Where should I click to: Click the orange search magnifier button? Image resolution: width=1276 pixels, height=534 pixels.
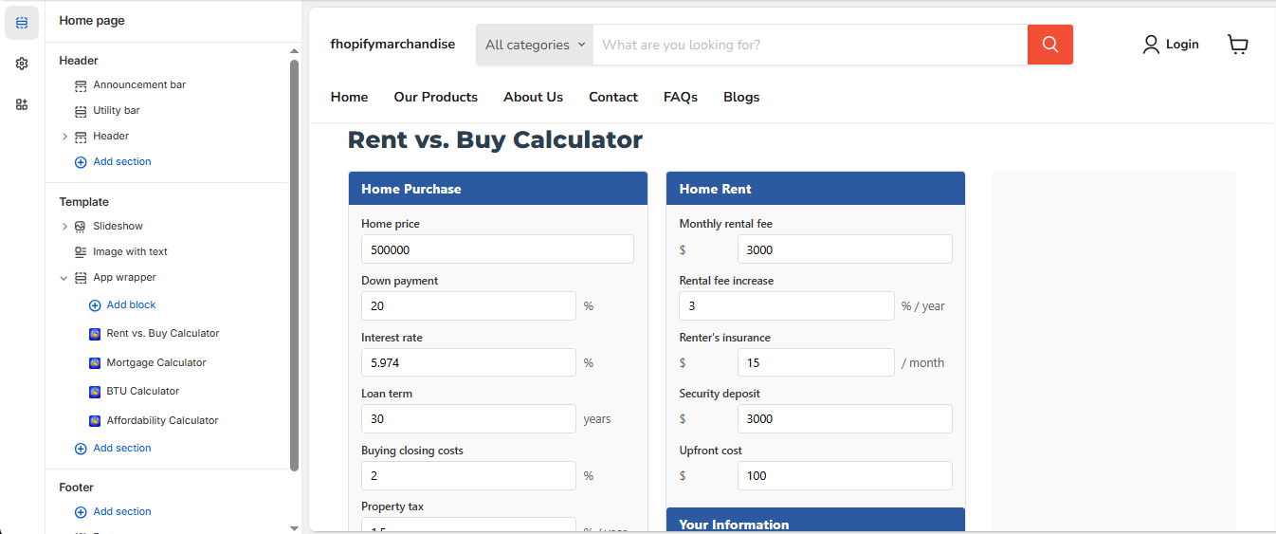[1049, 45]
